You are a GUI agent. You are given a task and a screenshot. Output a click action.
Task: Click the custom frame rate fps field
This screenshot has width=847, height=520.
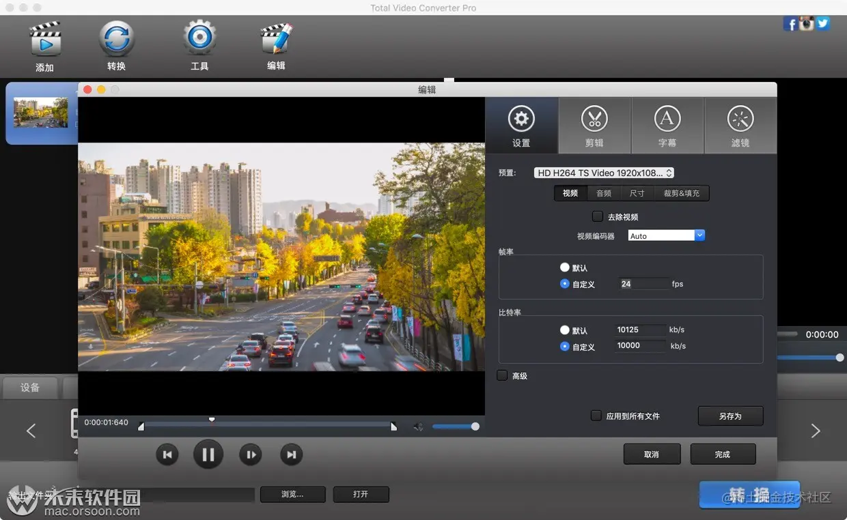(x=643, y=284)
